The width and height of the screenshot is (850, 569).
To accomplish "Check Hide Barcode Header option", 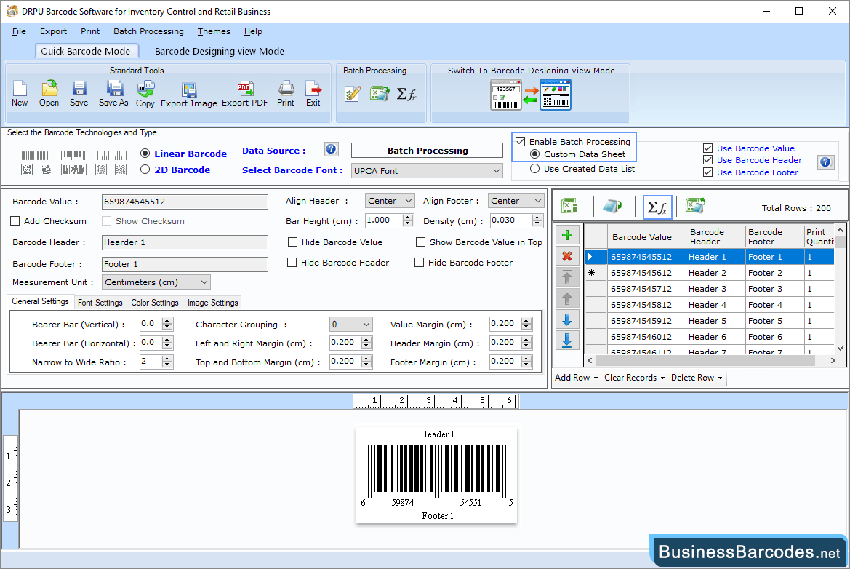I will coord(292,263).
